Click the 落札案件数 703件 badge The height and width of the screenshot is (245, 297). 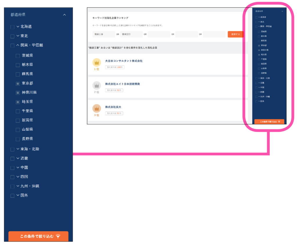tap(114, 90)
